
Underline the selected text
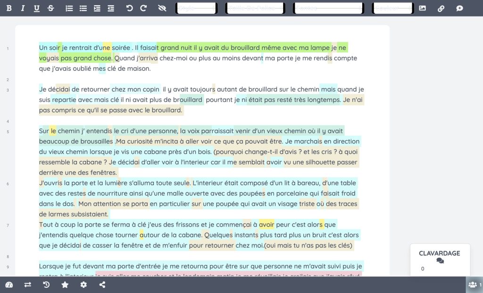[37, 8]
